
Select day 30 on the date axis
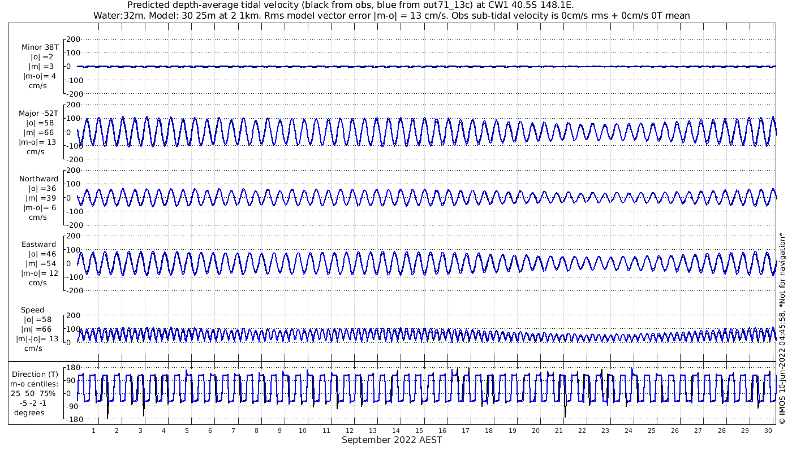(768, 431)
